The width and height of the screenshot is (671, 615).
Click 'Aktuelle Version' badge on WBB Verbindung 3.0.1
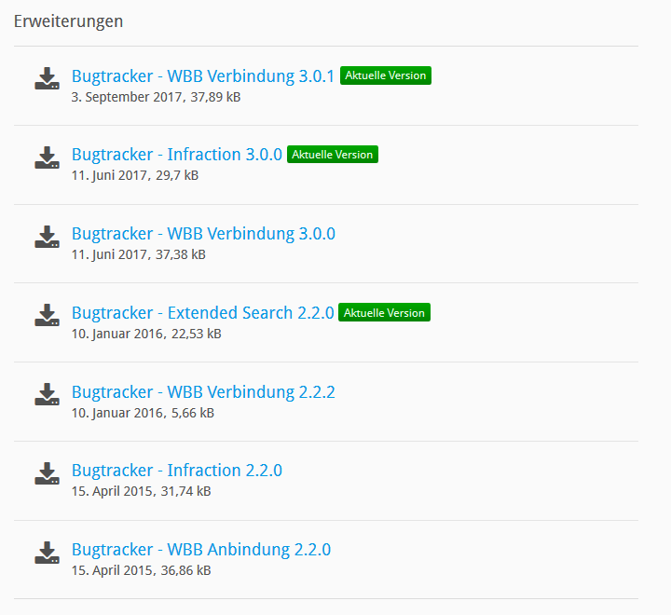point(386,75)
